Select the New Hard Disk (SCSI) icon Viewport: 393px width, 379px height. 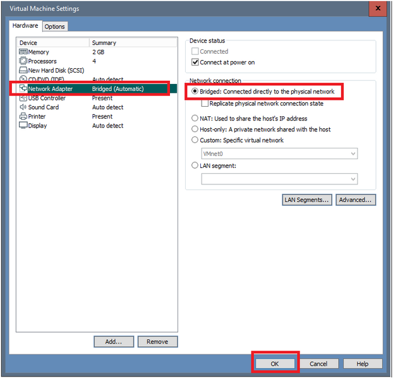pyautogui.click(x=23, y=70)
